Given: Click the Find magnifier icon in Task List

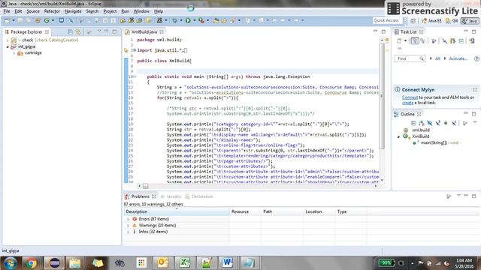Looking at the screenshot, I should click(422, 58).
